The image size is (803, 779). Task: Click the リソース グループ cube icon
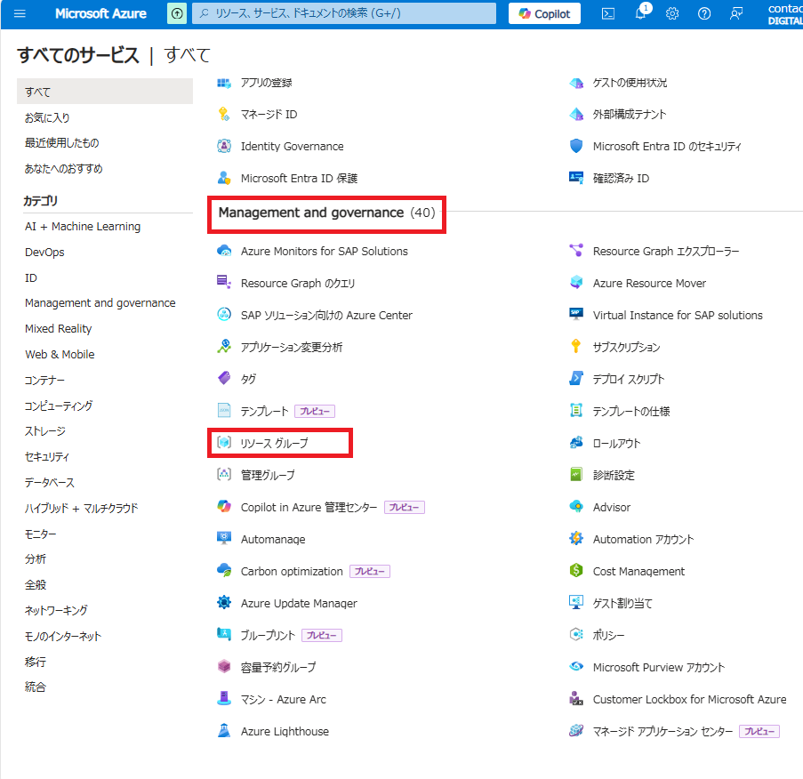224,443
